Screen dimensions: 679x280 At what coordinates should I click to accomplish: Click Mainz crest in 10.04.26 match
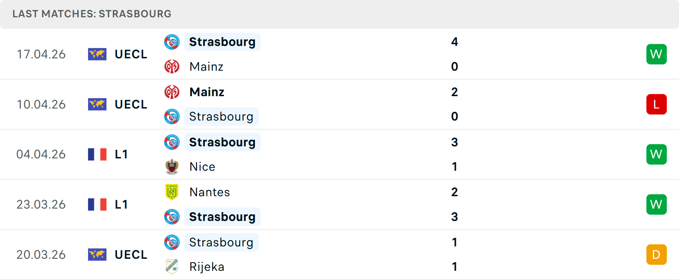coord(172,92)
